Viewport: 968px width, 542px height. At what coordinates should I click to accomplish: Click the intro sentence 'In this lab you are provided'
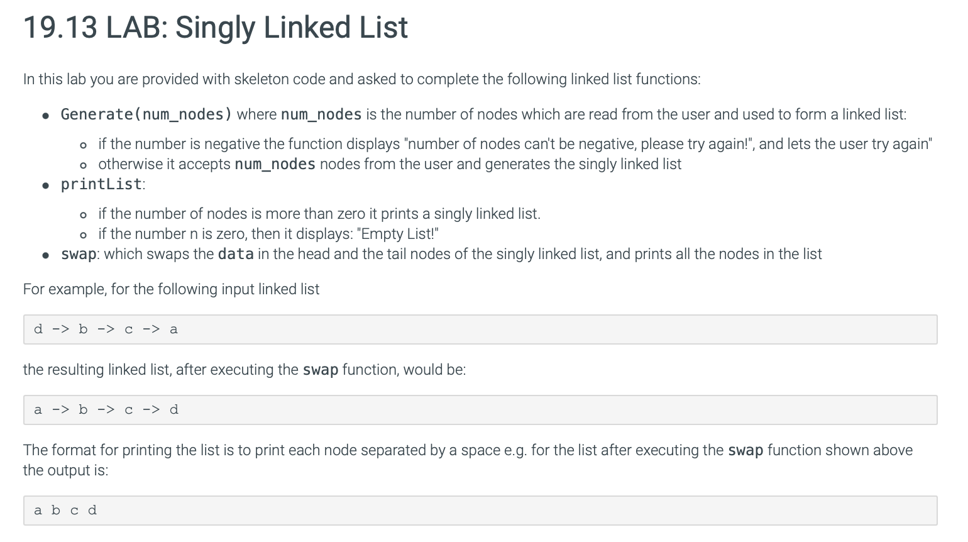(x=362, y=79)
